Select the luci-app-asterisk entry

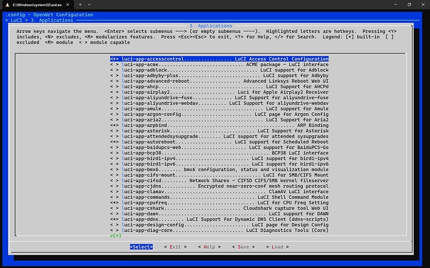pyautogui.click(x=219, y=131)
